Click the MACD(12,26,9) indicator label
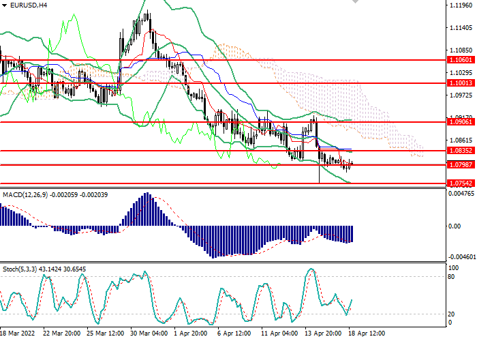This screenshot has width=477, height=341. pyautogui.click(x=25, y=195)
